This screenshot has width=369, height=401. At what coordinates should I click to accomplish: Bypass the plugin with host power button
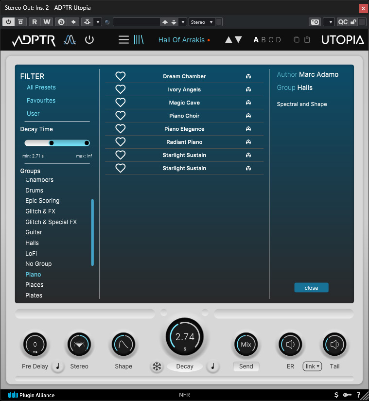(x=8, y=22)
